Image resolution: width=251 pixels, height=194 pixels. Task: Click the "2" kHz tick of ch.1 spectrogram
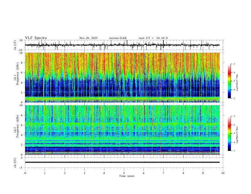coord(22,92)
